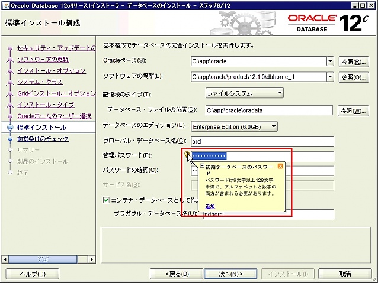
Task: Open the Oracle base dropdown arrow
Action: coord(330,61)
